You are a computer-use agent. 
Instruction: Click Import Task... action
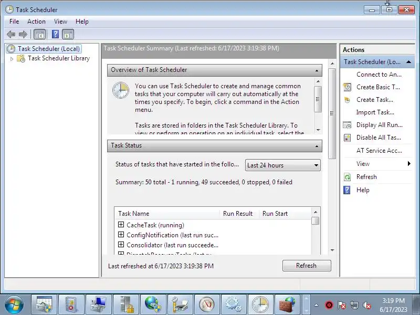click(375, 112)
